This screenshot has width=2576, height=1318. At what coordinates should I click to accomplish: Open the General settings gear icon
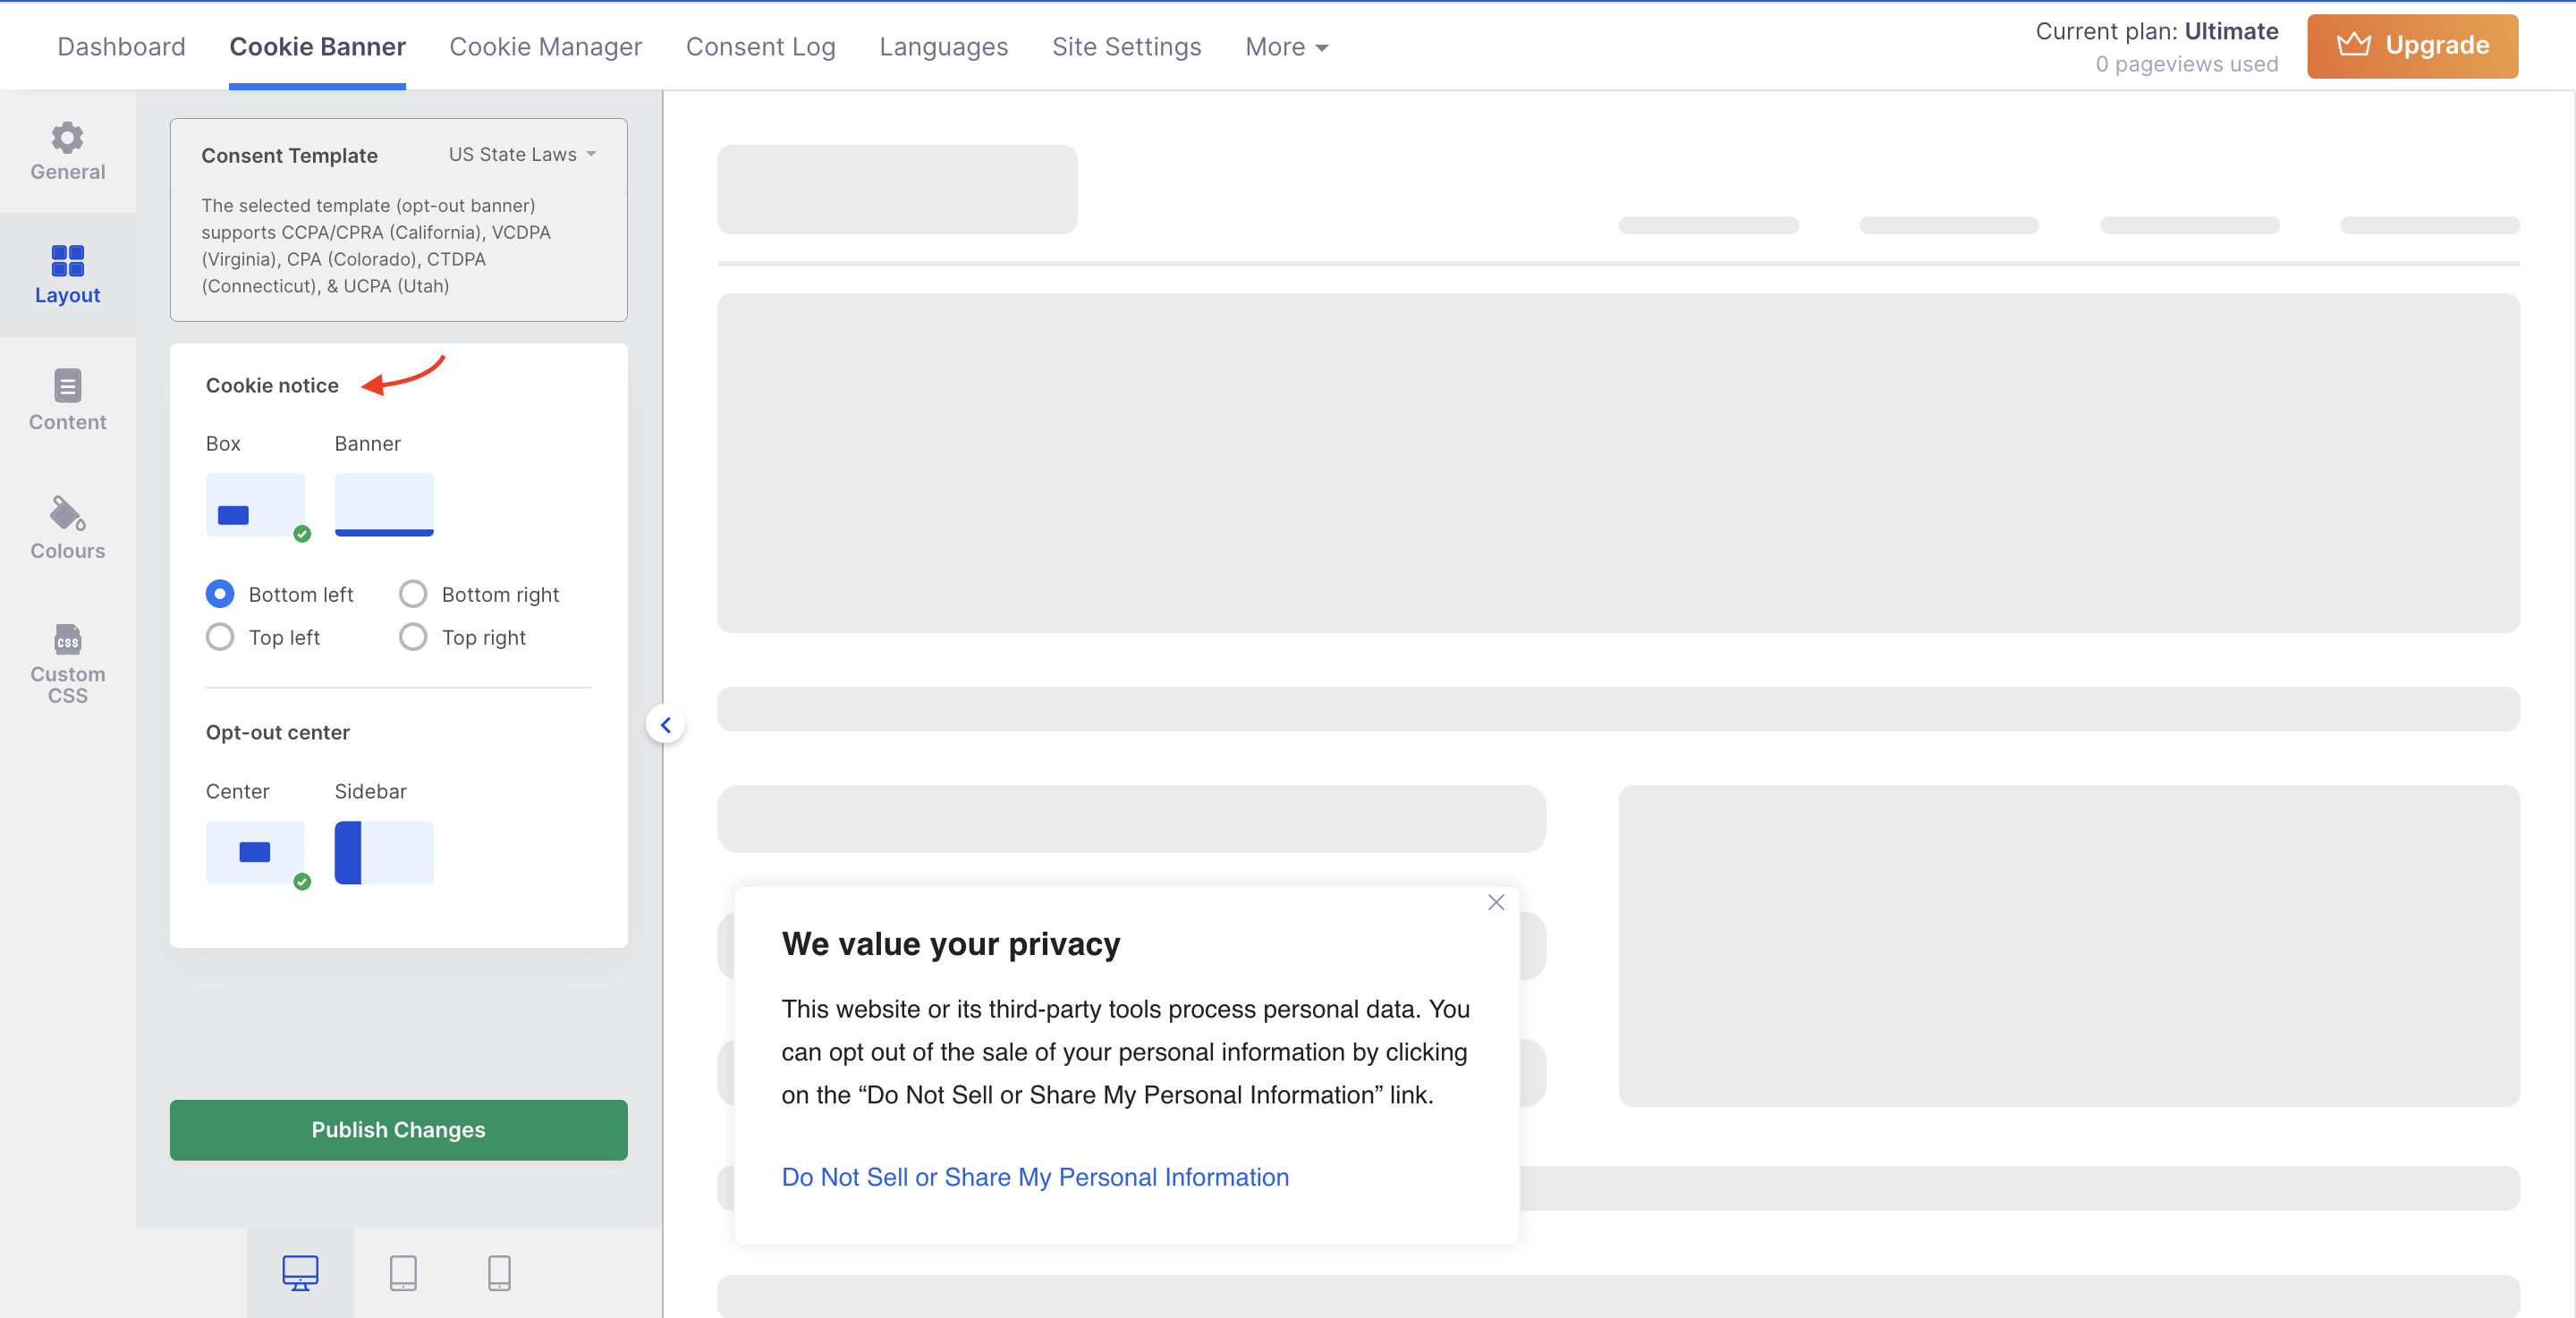(x=67, y=137)
